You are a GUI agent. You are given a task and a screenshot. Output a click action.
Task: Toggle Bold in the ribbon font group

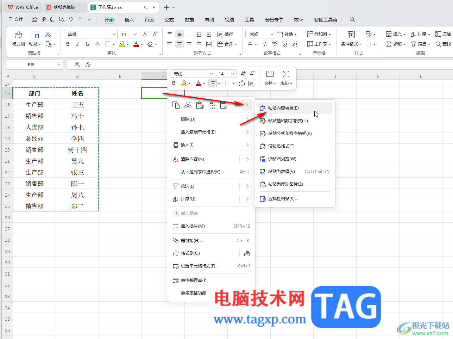[68, 44]
